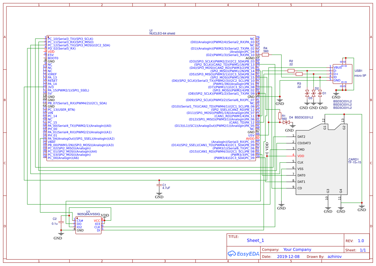Screen dimensions: 376x266
Task: Click the revision value 1.0
Action: (362, 240)
